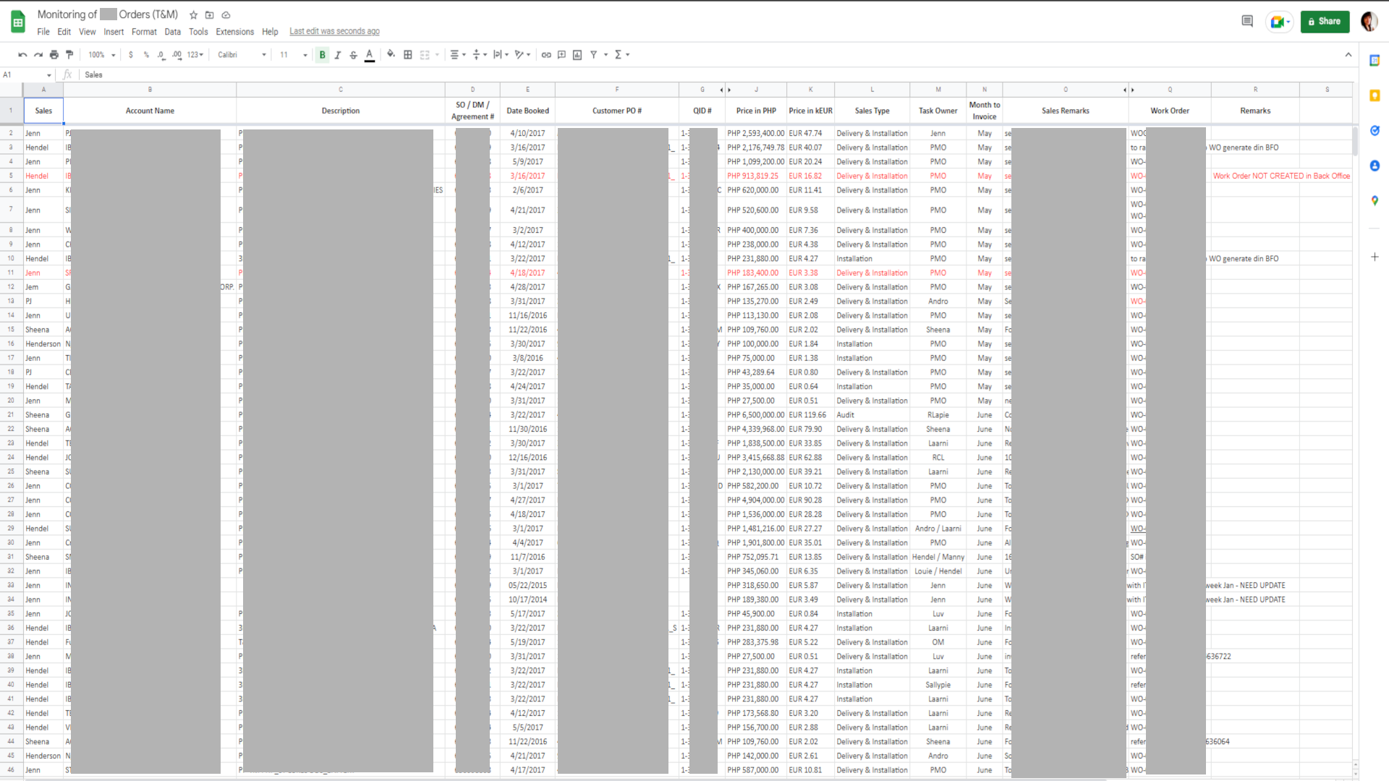Toggle italic formatting

click(338, 55)
